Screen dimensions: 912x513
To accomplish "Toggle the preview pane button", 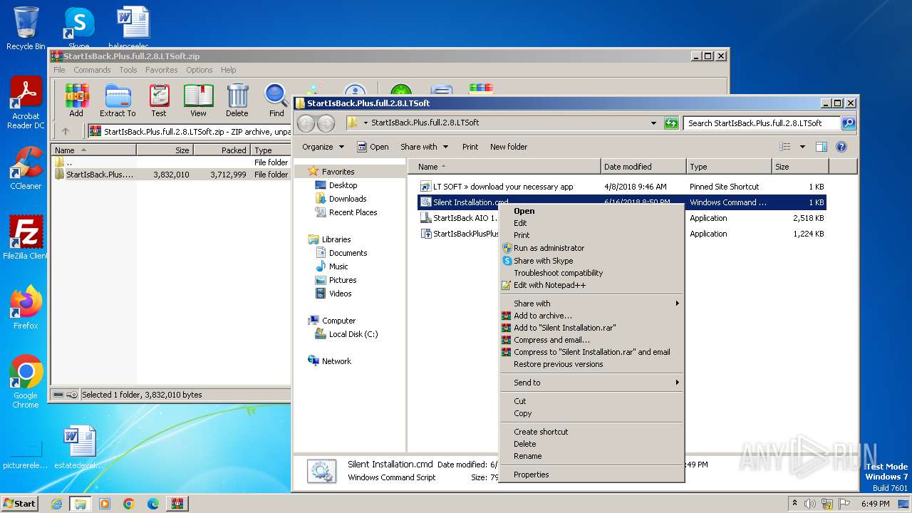I will [x=821, y=147].
